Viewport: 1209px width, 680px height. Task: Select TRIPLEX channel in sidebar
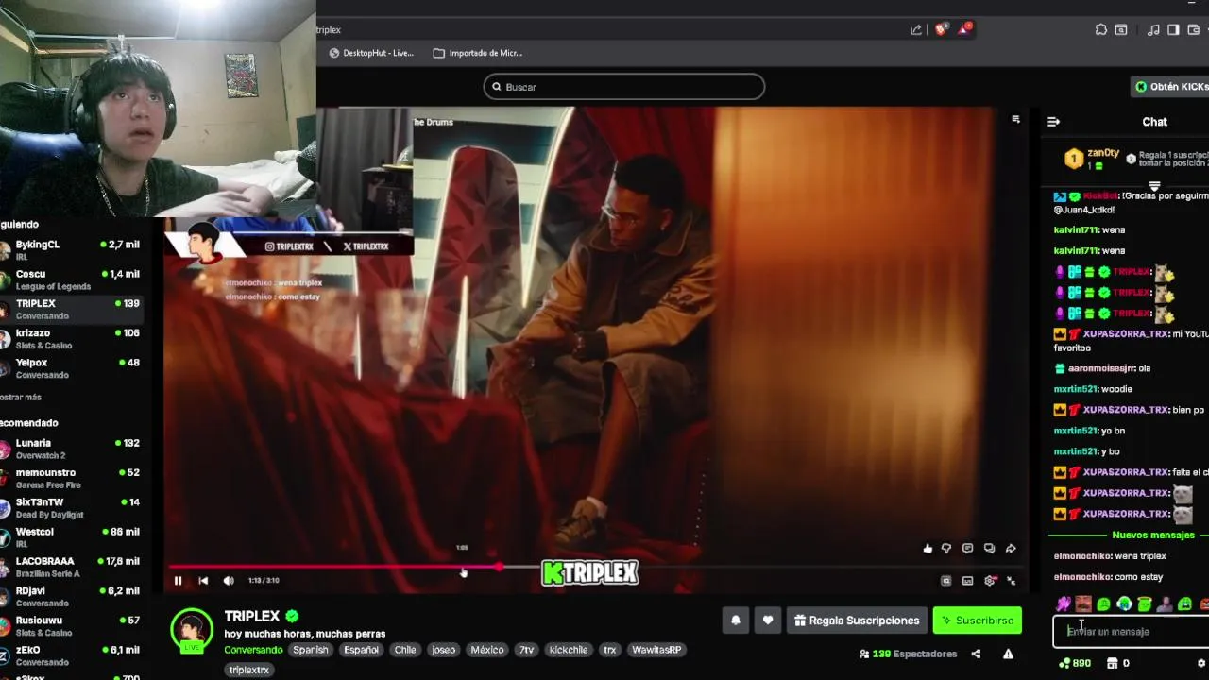[71, 309]
